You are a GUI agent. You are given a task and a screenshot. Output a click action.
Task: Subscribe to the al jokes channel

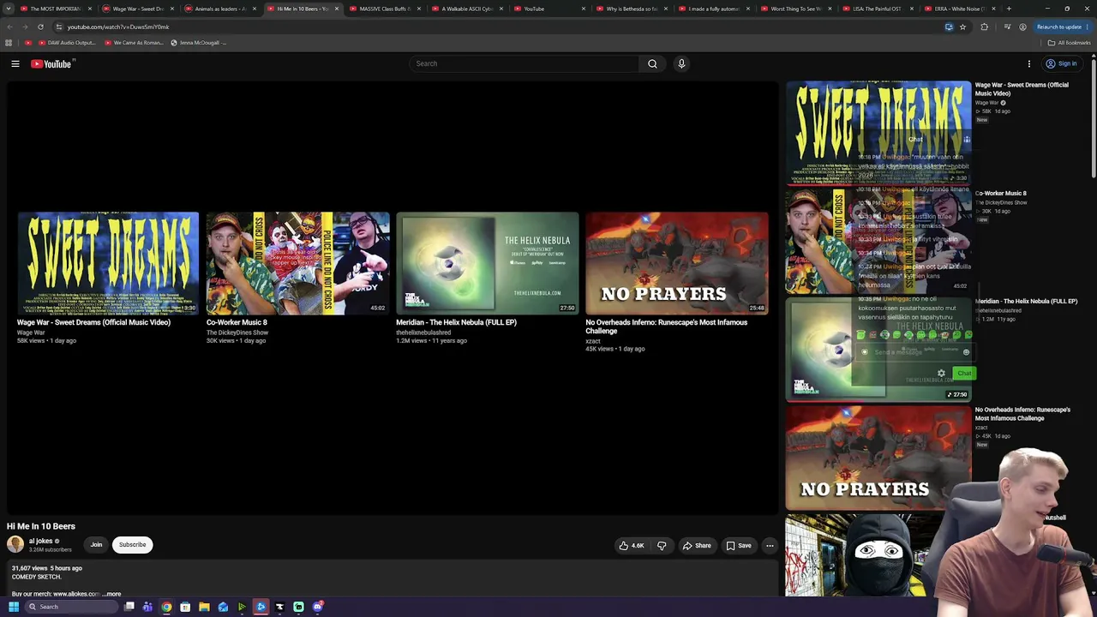click(132, 544)
